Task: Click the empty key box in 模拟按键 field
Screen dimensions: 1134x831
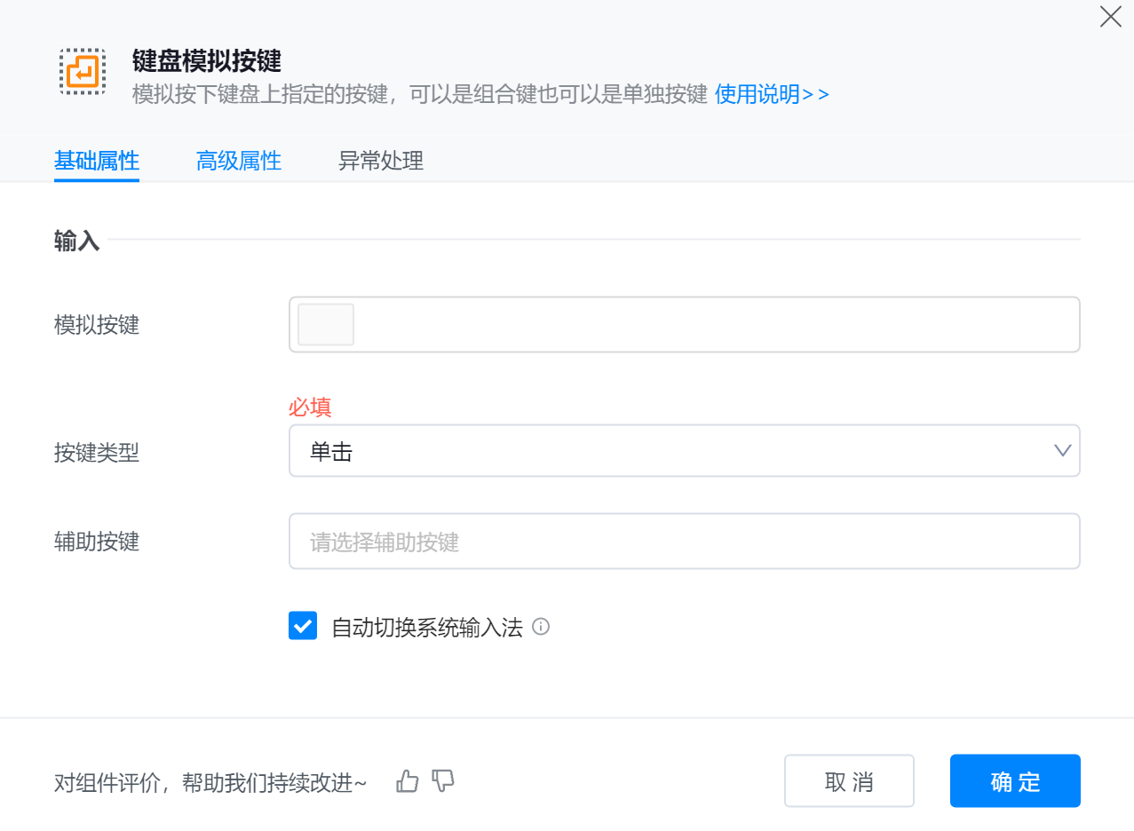Action: 326,324
